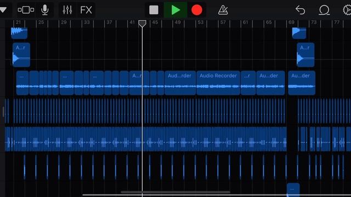Viewport: 351px width, 197px height.
Task: Switch to tracks view icon
Action: click(x=26, y=10)
